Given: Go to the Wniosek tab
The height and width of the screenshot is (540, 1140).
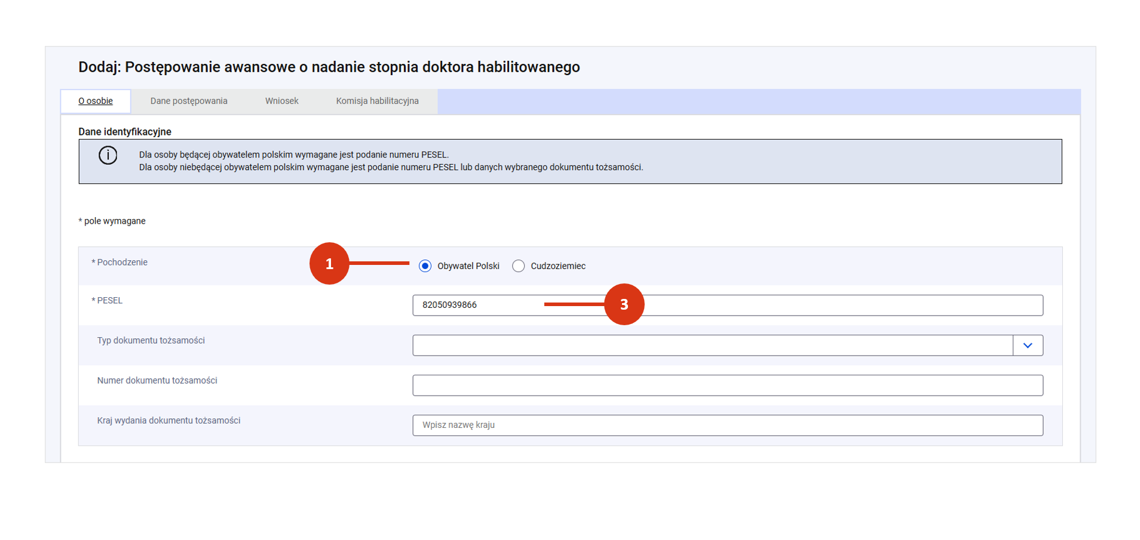Looking at the screenshot, I should tap(281, 101).
